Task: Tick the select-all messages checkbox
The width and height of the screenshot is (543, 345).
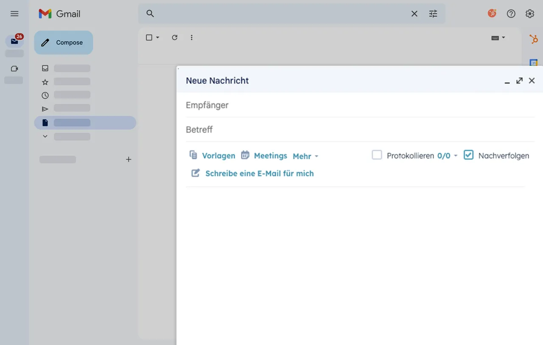Action: pos(149,37)
